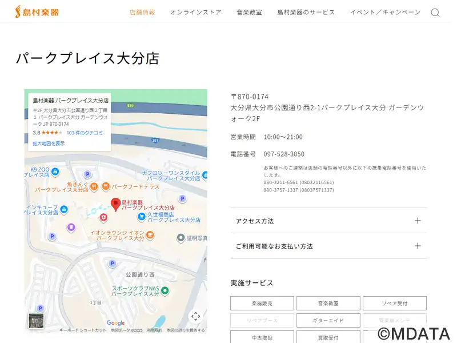Expand the アクセス方法 section

tap(328, 221)
